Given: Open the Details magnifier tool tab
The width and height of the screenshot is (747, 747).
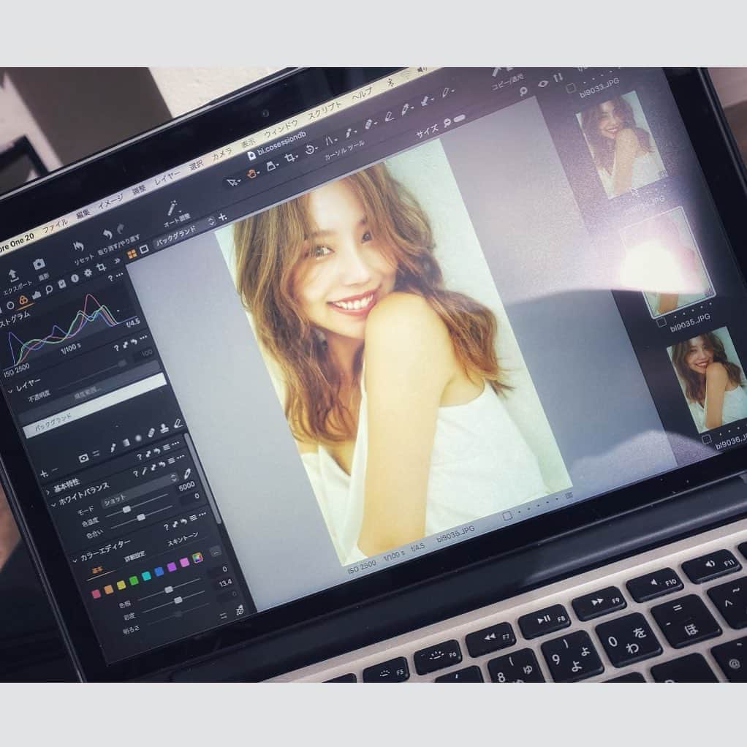Looking at the screenshot, I should click(49, 289).
